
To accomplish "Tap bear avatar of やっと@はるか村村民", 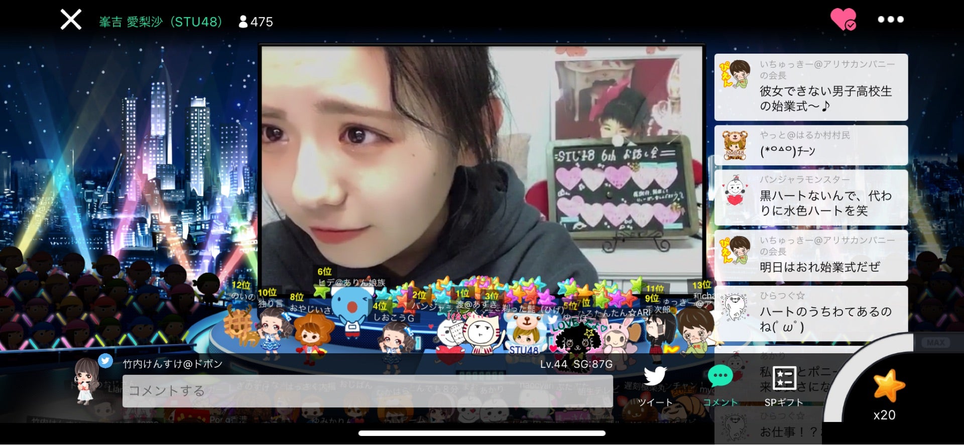I will pyautogui.click(x=736, y=145).
